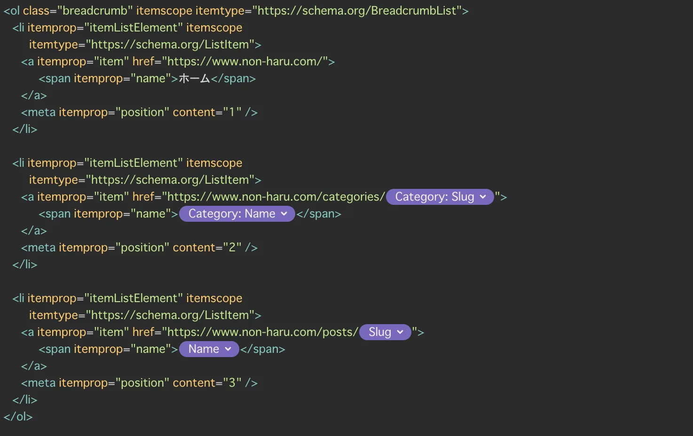
Task: Click the meta position content="3" line
Action: point(139,383)
